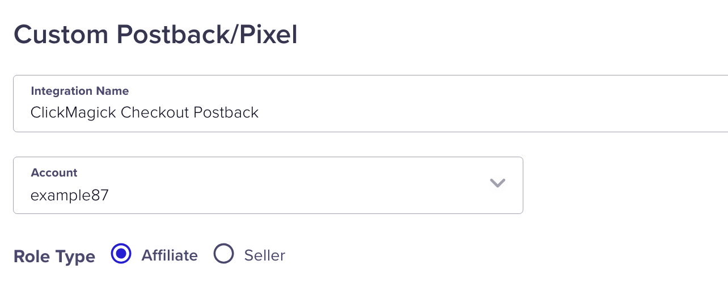This screenshot has width=728, height=294.
Task: Click the "Role Type" heading label
Action: [x=54, y=257]
